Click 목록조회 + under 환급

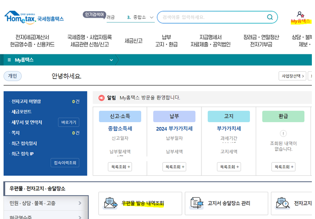283,167
